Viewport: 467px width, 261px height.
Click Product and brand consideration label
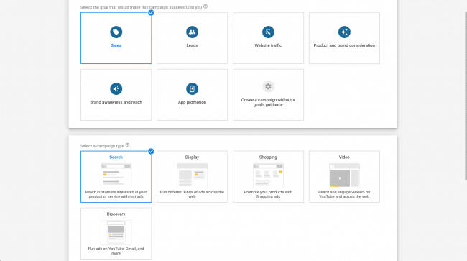coord(344,45)
